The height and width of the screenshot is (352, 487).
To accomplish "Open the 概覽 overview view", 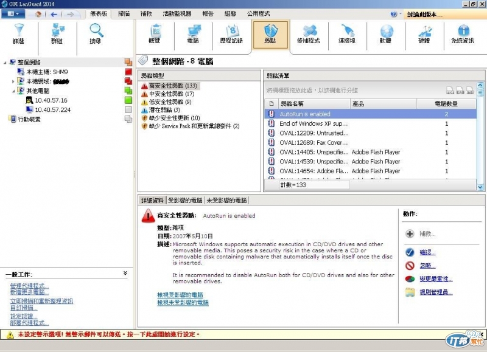I will [155, 34].
